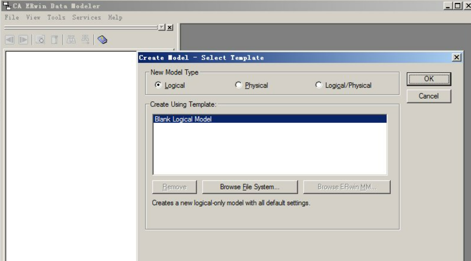
Task: Click Browse ERwin MM button
Action: (x=347, y=187)
